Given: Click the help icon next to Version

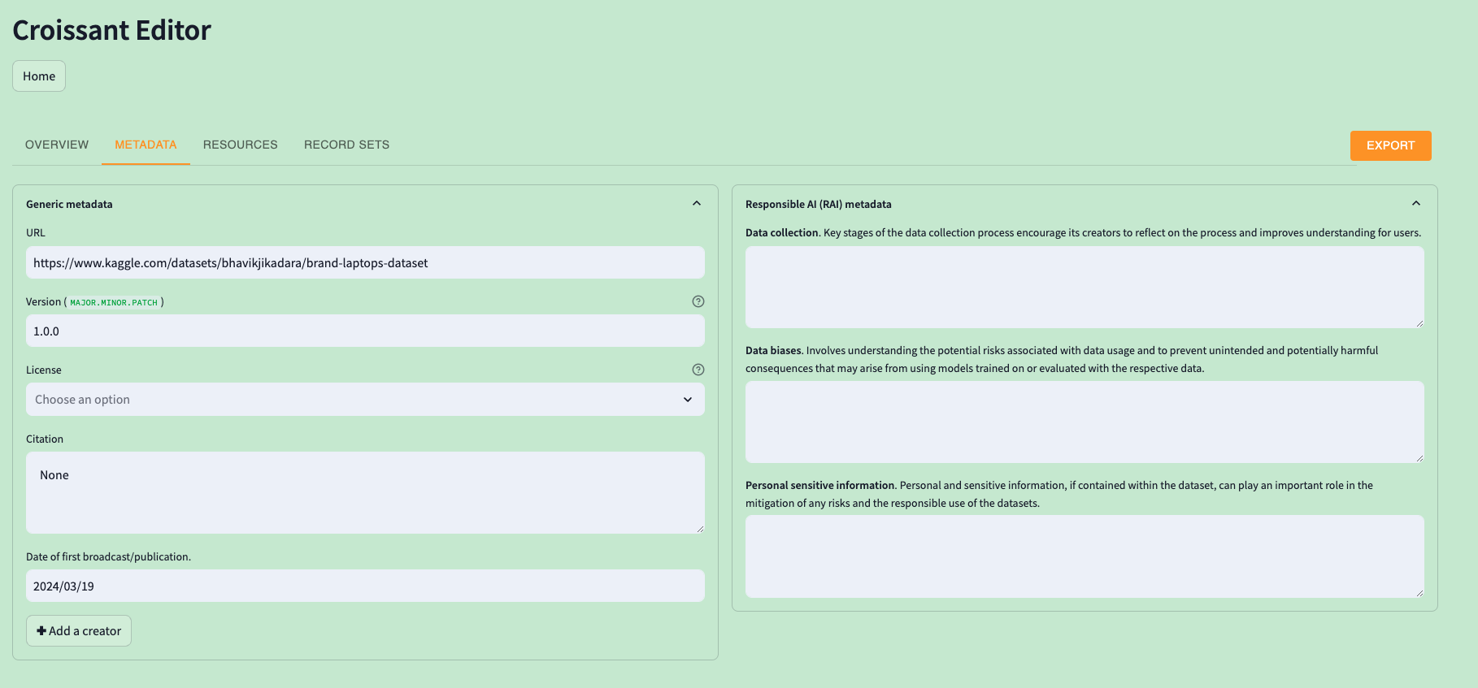Looking at the screenshot, I should pos(698,301).
